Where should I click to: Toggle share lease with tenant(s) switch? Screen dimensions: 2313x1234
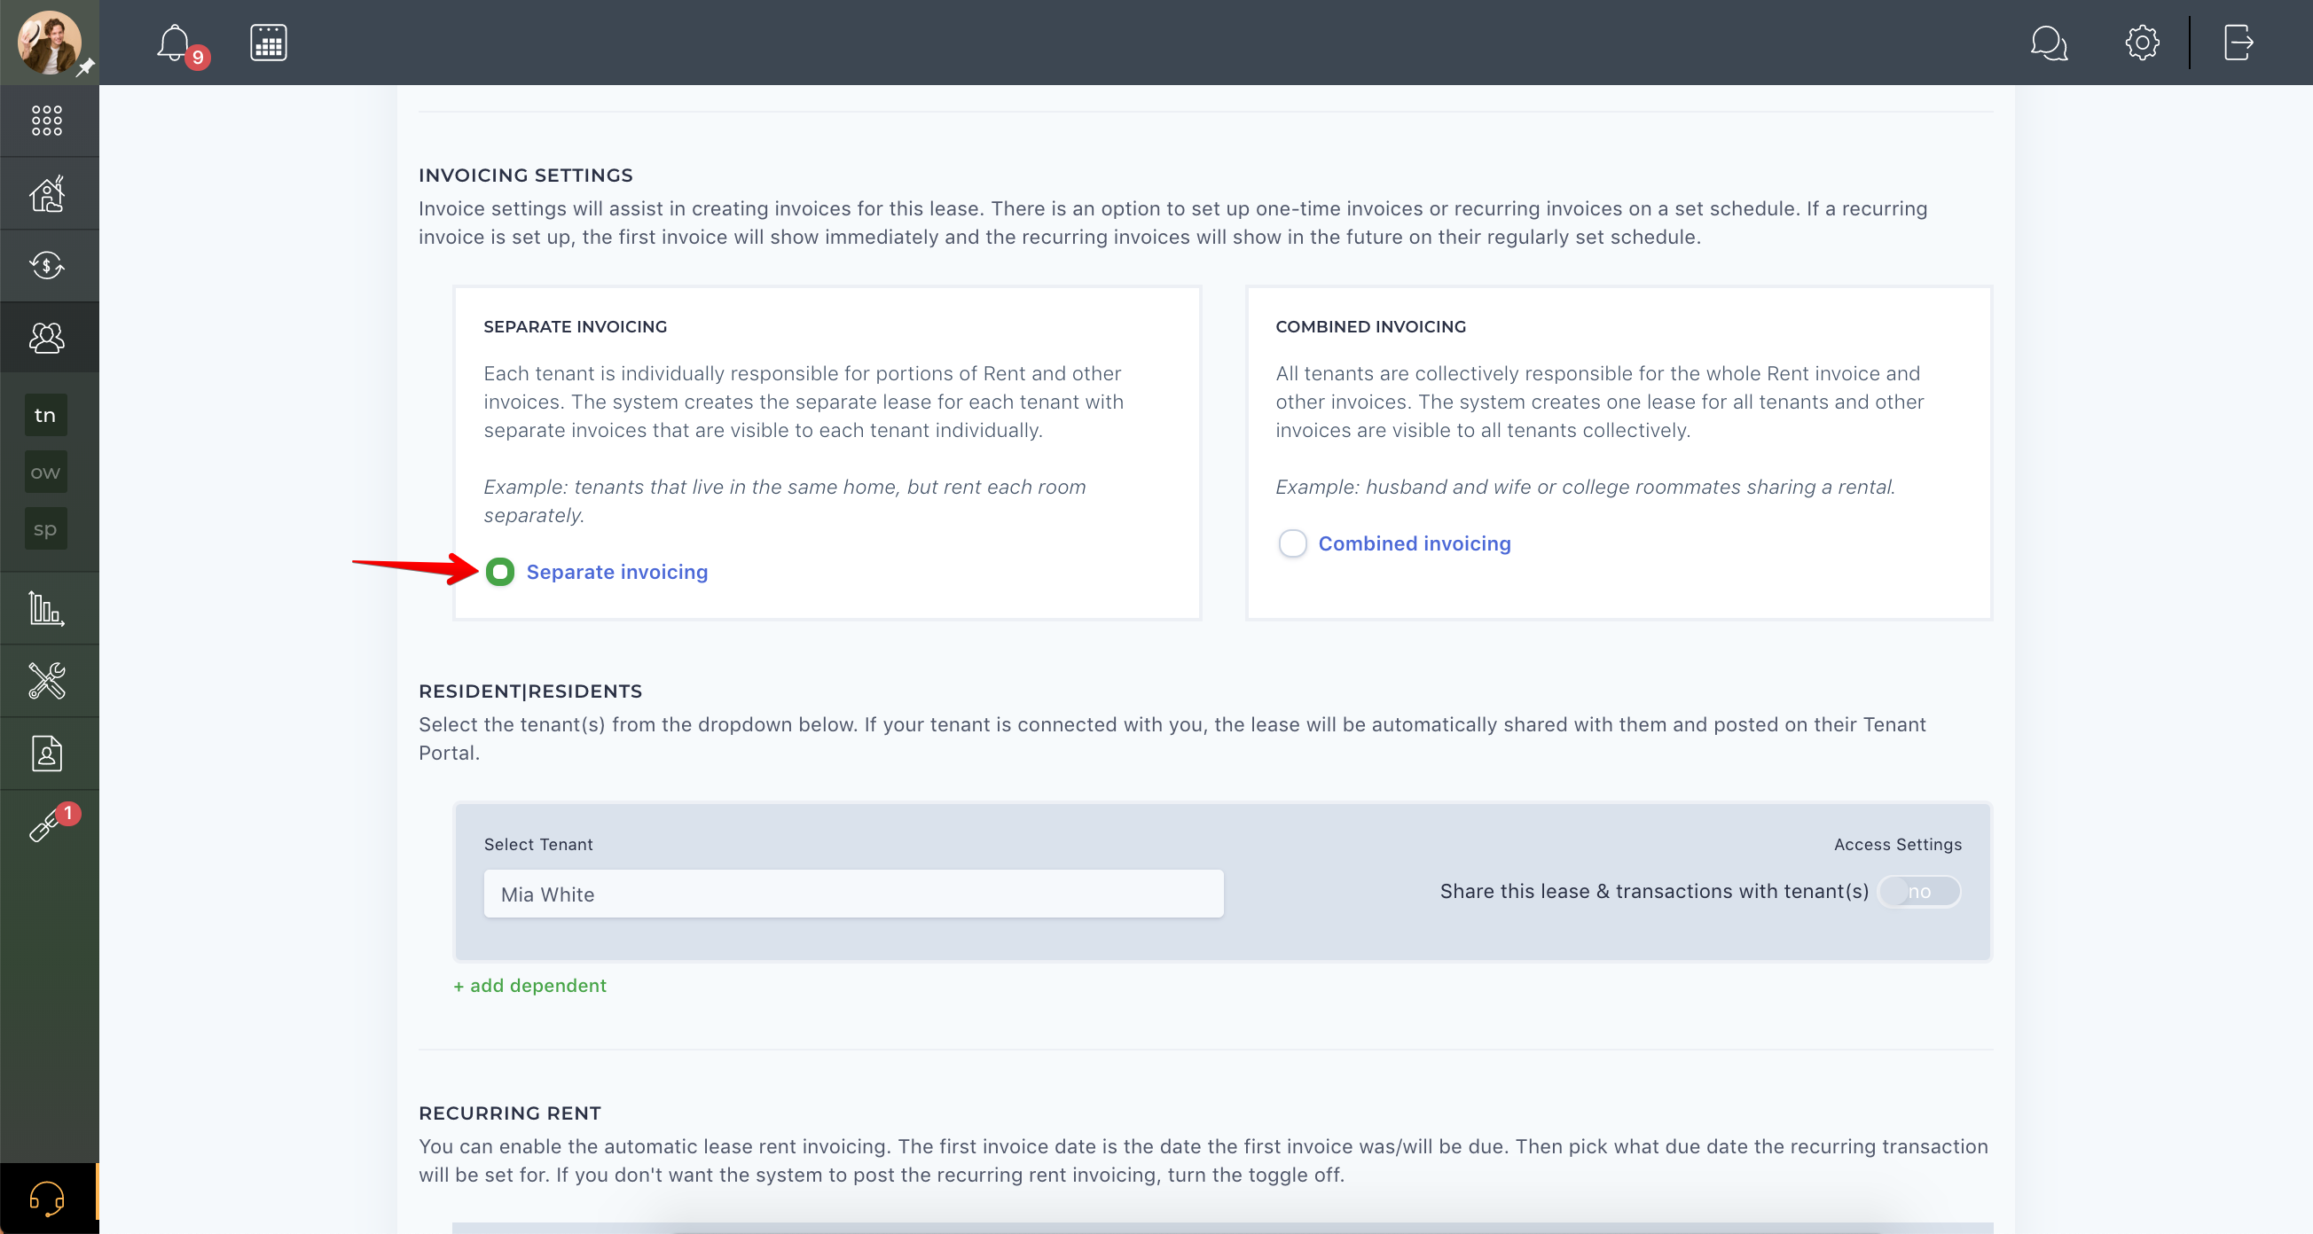(1919, 891)
